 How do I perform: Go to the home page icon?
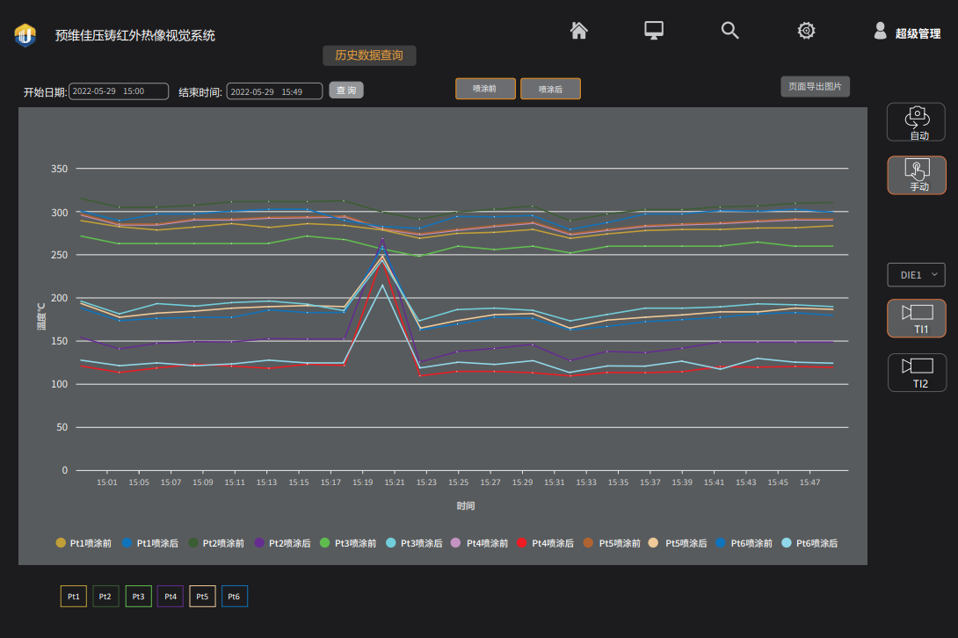click(x=578, y=31)
